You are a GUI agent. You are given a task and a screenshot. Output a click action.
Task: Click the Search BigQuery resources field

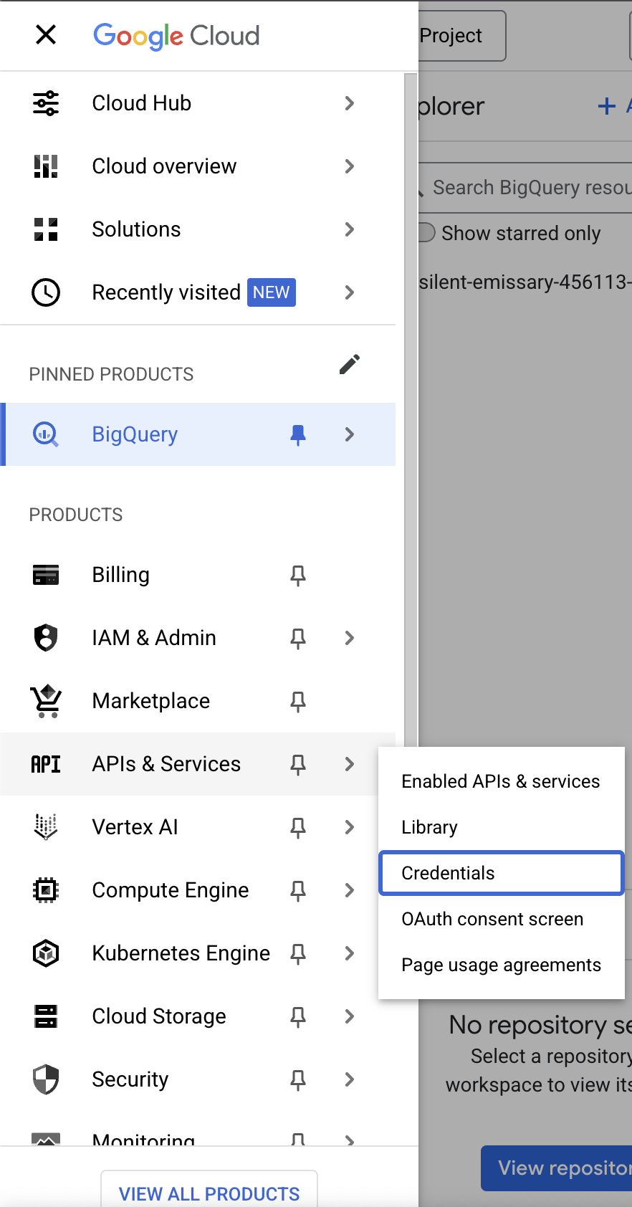click(x=525, y=188)
